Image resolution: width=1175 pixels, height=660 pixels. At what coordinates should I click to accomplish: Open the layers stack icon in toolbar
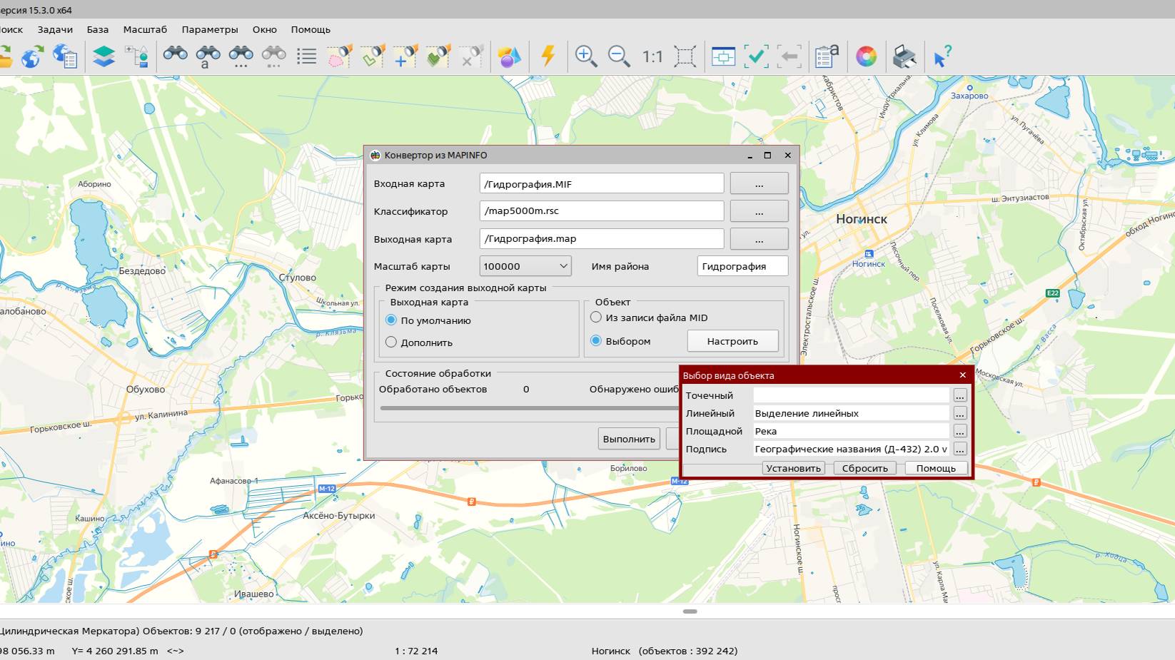[104, 56]
